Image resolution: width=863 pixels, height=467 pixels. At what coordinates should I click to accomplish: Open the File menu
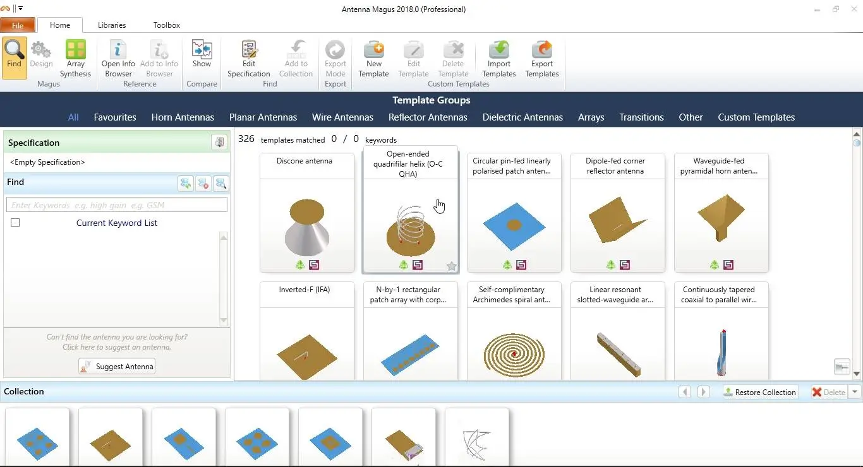(x=18, y=25)
